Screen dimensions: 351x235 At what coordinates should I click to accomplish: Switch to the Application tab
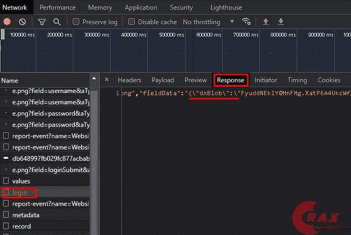141,8
